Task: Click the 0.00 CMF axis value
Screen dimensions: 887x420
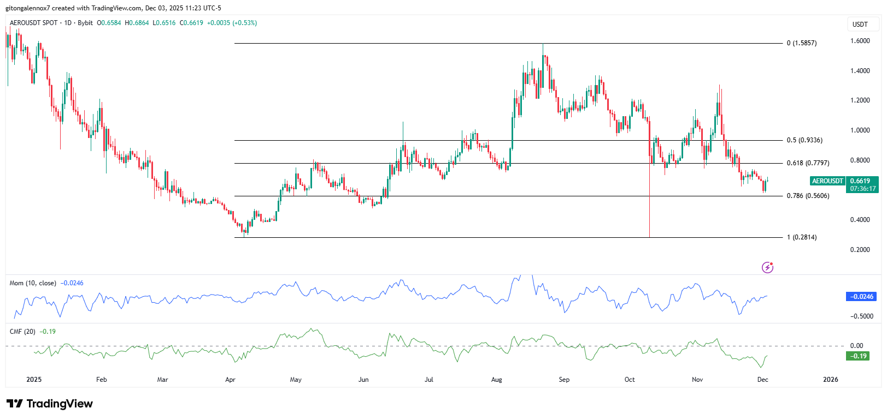Action: (x=857, y=346)
